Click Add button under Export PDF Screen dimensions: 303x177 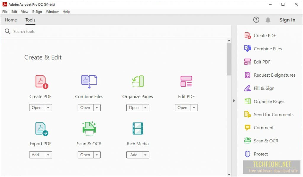pyautogui.click(x=37, y=155)
